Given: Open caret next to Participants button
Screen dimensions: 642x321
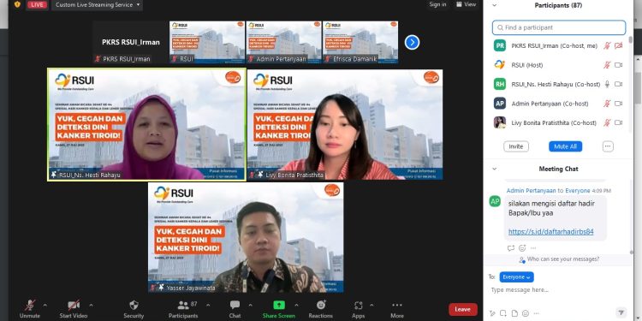Looking at the screenshot, I should [208, 305].
